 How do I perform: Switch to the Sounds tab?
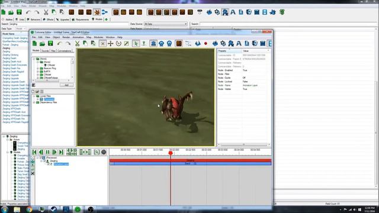[45, 51]
